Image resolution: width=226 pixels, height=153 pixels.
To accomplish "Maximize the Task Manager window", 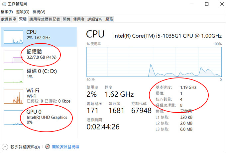I will [x=207, y=4].
